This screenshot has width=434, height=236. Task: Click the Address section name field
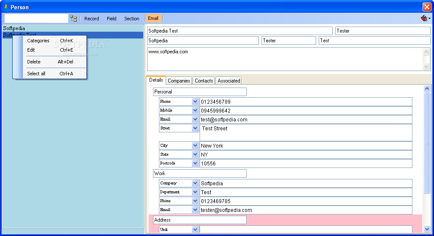tap(200, 220)
